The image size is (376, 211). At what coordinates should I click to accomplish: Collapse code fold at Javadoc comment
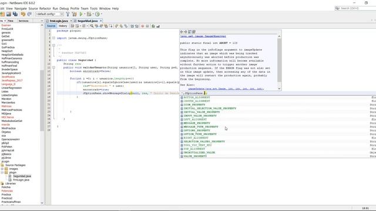[53, 45]
